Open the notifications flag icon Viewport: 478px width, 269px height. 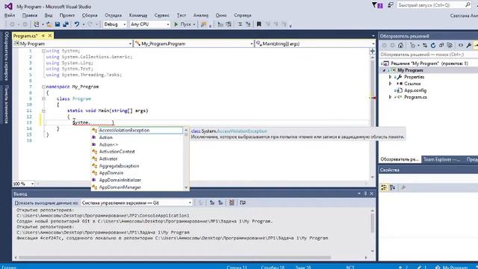[377, 5]
